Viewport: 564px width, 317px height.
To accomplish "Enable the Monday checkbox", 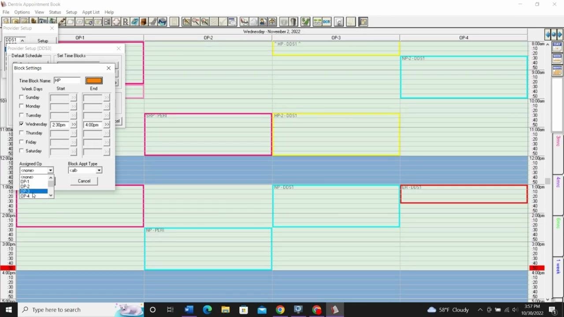I will point(22,106).
